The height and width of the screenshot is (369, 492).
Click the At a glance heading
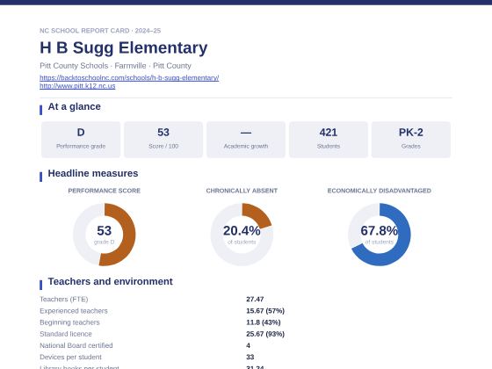point(75,106)
